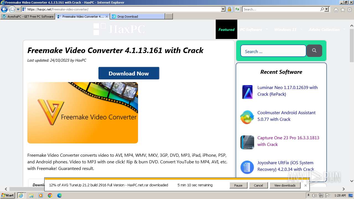Switch to AyeshaPC - GET Free PC Software tab
The width and height of the screenshot is (354, 199).
coord(28,17)
